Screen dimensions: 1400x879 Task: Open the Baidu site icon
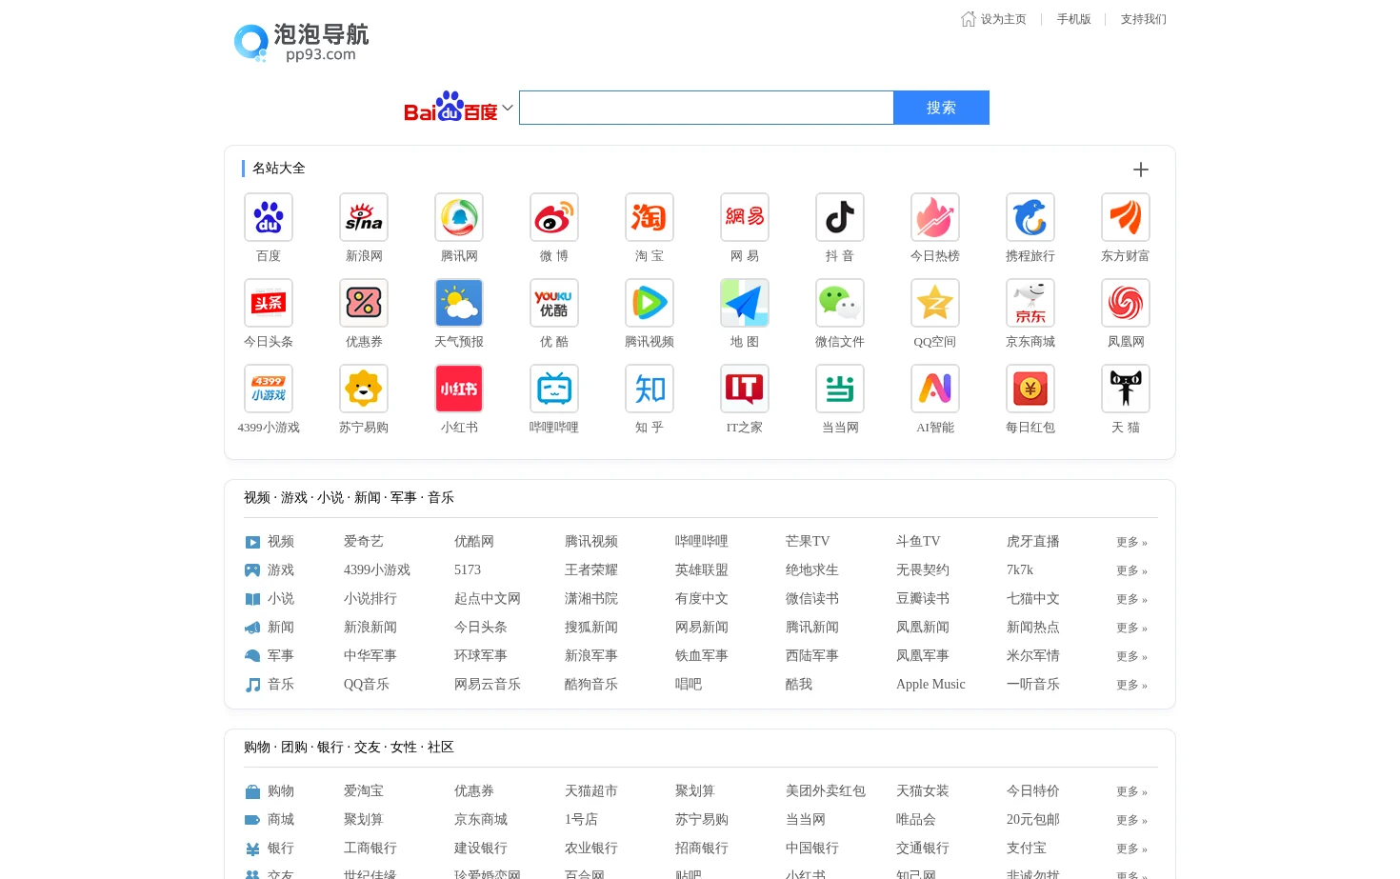269,217
